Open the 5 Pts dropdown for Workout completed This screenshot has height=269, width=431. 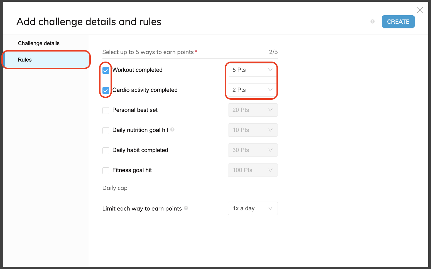[252, 70]
